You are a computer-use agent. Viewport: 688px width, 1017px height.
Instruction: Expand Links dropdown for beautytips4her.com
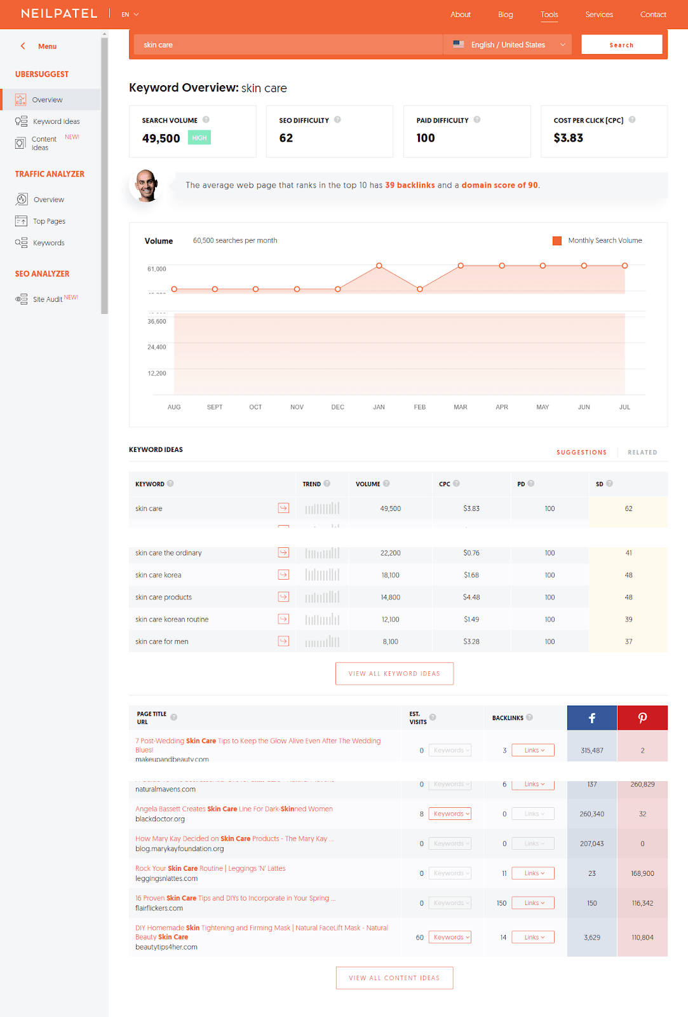533,937
